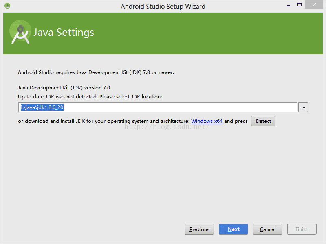Viewport: 326px width, 244px height.
Task: Proceed with the Next button
Action: 233,229
